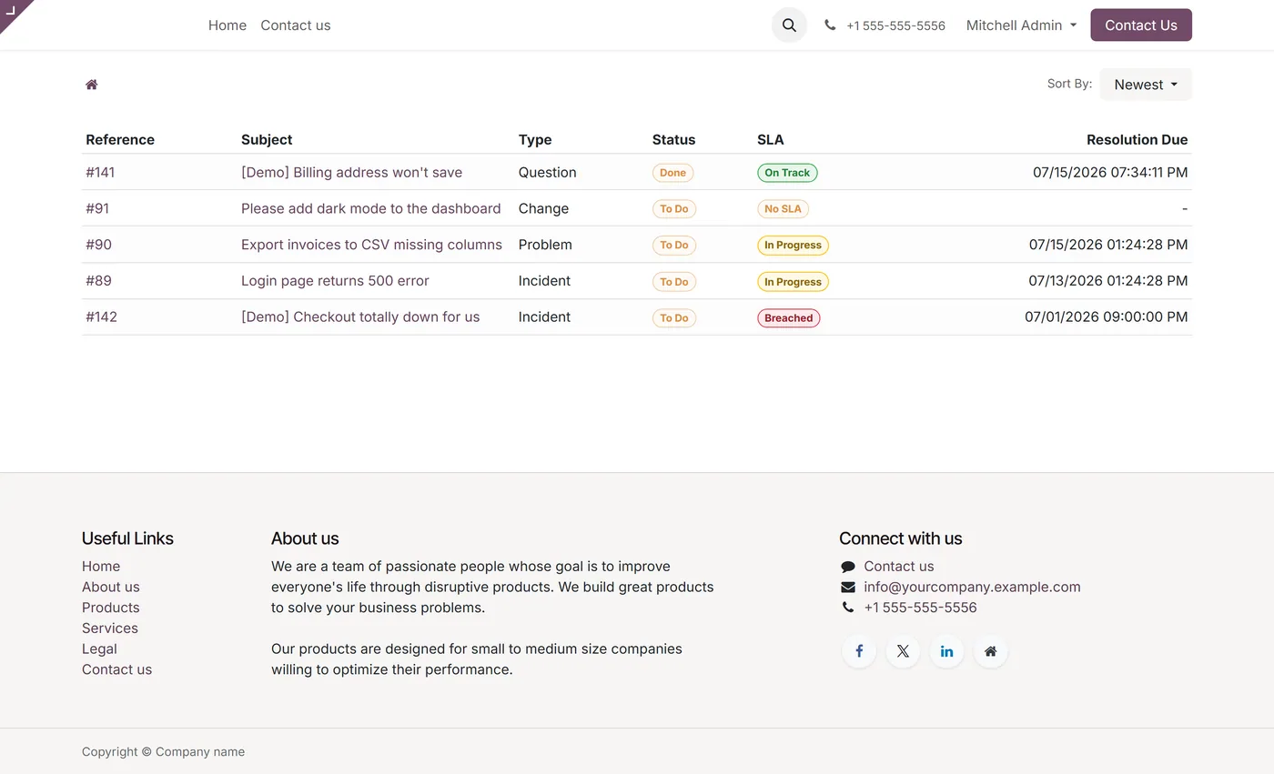Click footer Useful Links 'Home'
Image resolution: width=1274 pixels, height=774 pixels.
(101, 567)
